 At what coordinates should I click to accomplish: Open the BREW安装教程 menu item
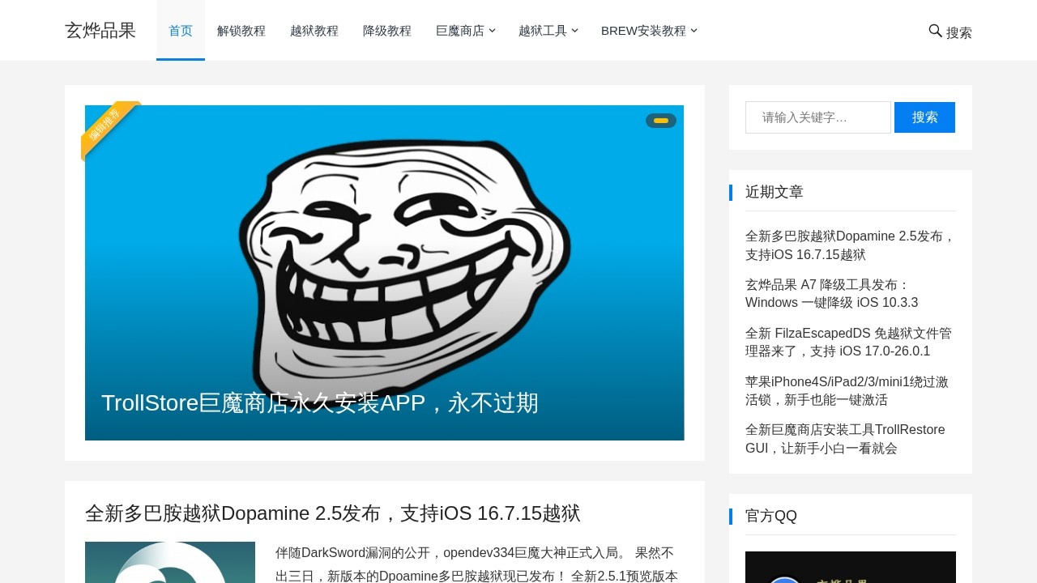643,31
